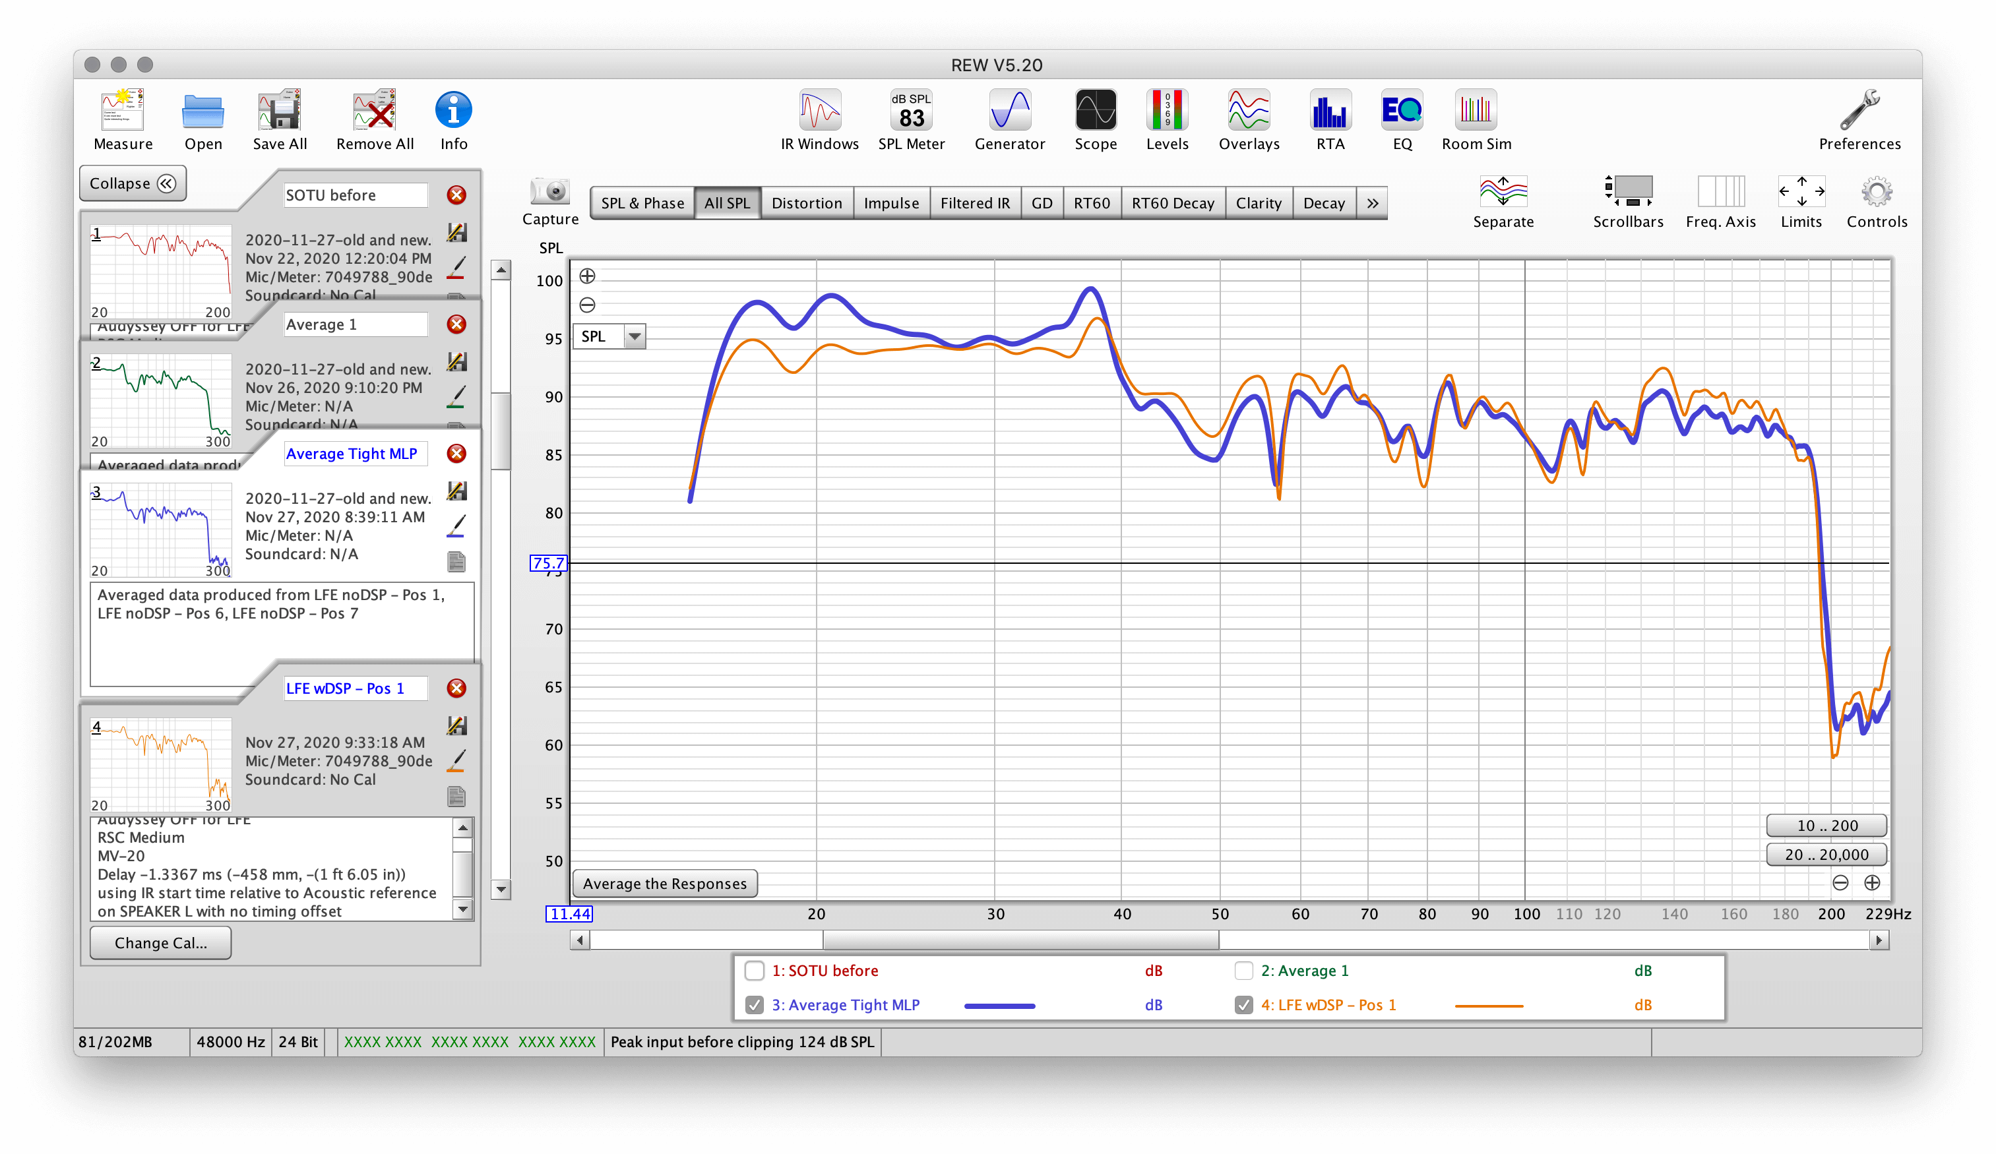1996x1154 pixels.
Task: Zoom out horizontal axis minus icon
Action: (x=1840, y=882)
